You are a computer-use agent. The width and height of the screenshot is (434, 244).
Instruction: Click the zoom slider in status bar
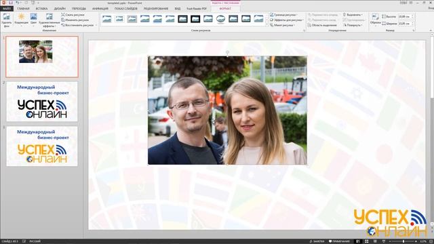[x=403, y=241]
